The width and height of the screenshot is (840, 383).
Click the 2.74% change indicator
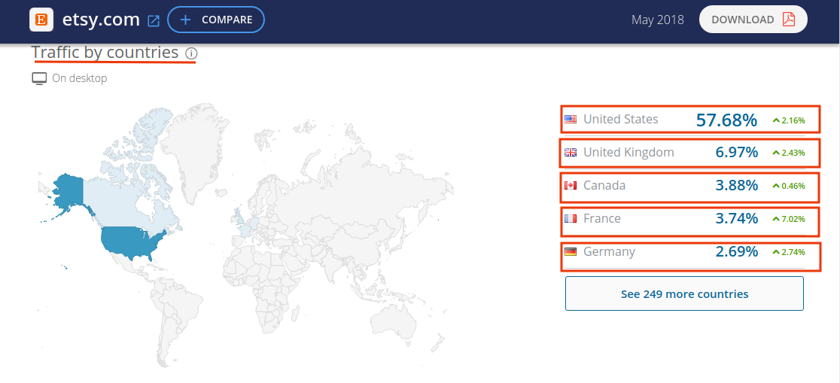789,252
